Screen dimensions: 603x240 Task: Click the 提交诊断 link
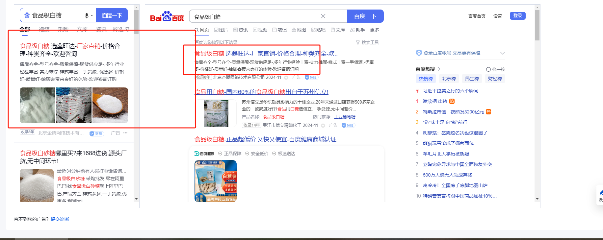pos(60,219)
